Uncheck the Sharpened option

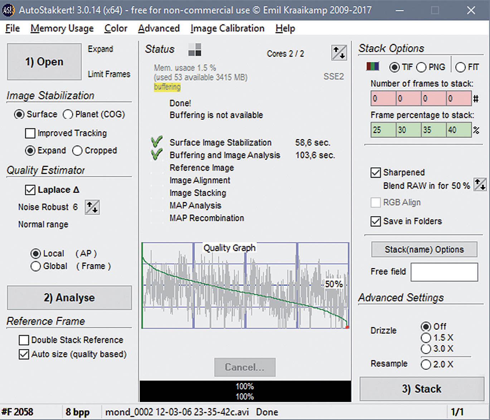[x=375, y=172]
